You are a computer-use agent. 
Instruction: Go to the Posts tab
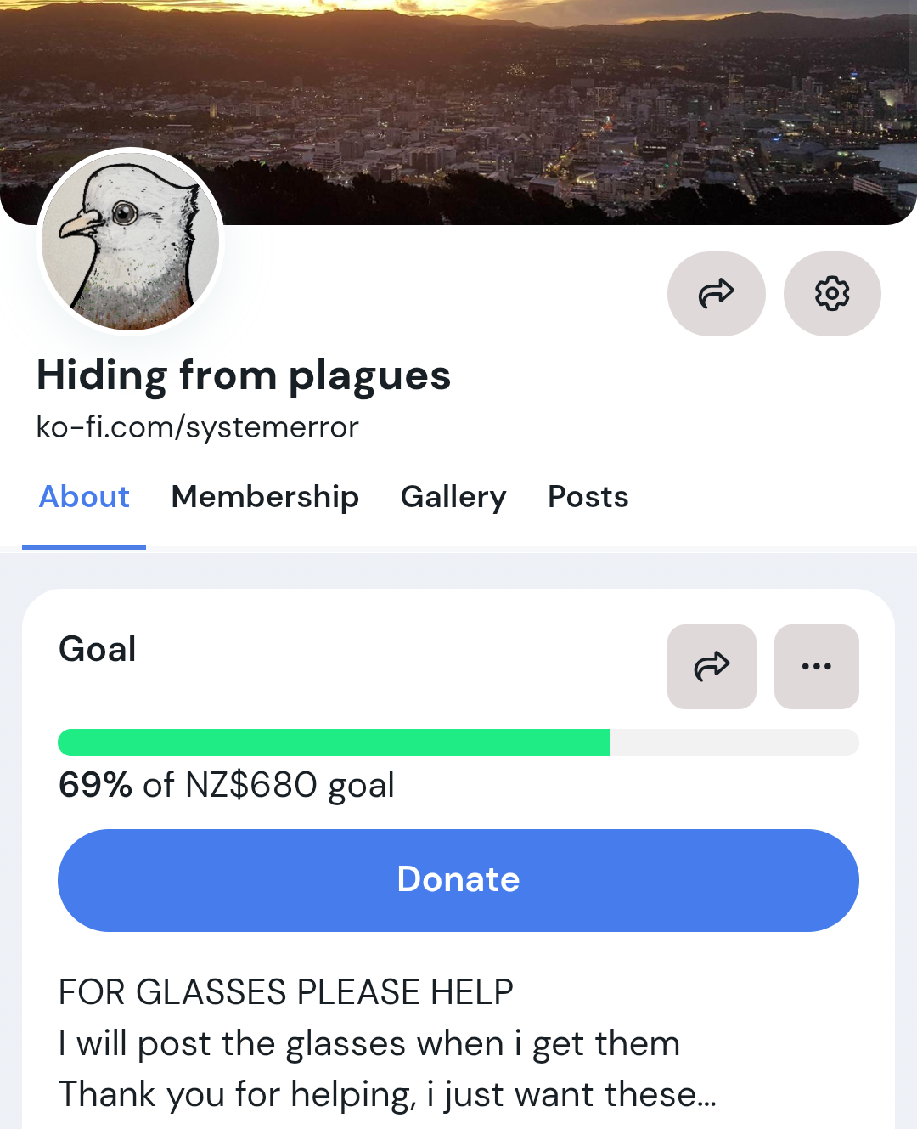tap(588, 497)
